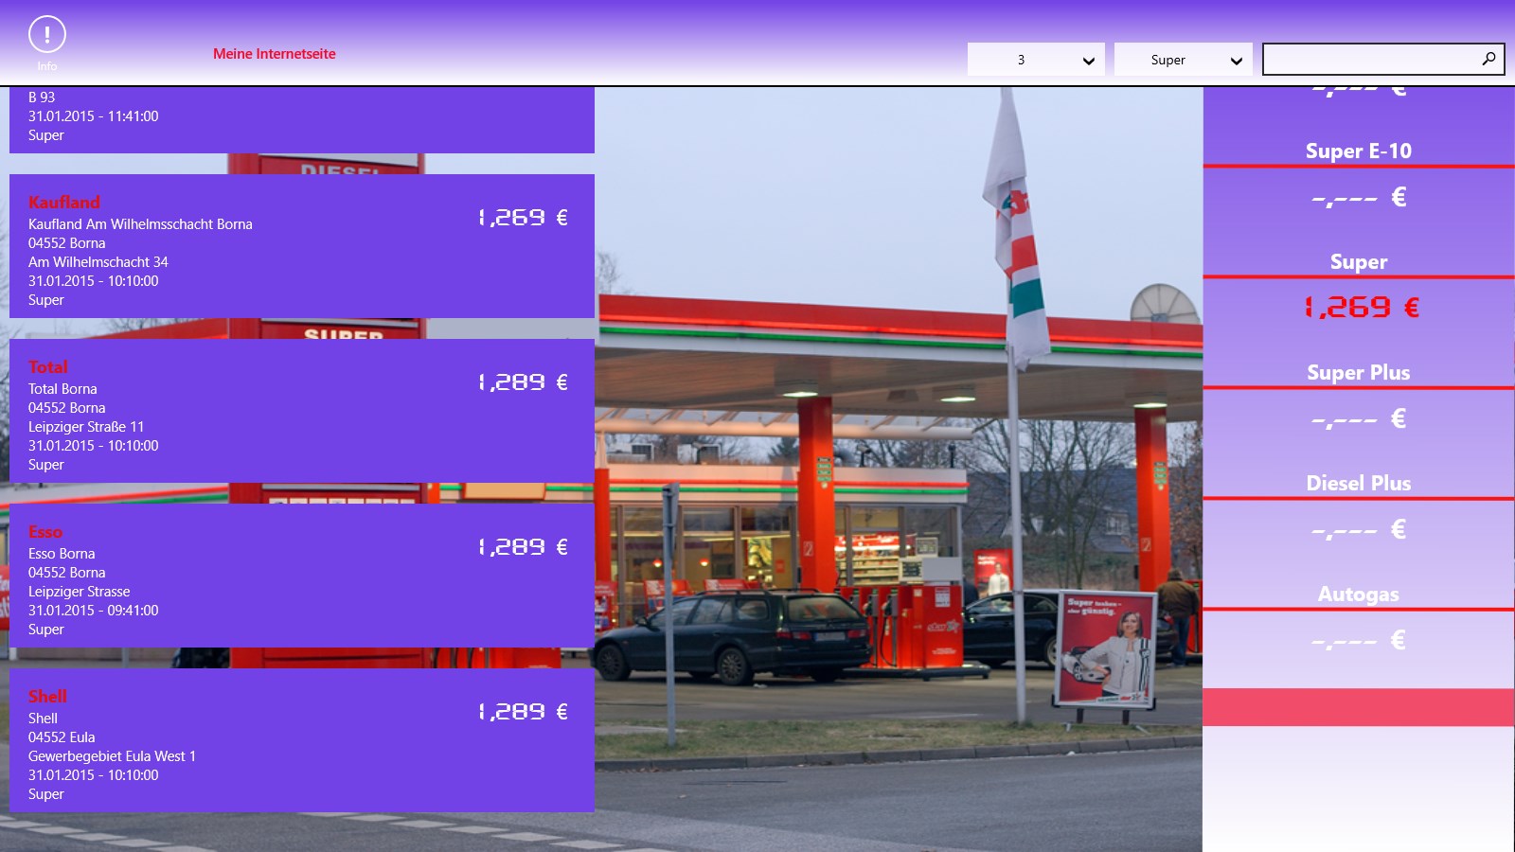
Task: Click the Kaufland 1,269 € price
Action: pyautogui.click(x=523, y=218)
